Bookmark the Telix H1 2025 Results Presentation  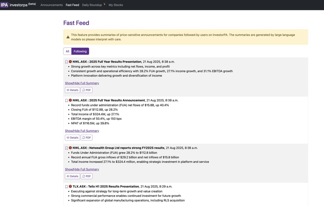click(67, 187)
